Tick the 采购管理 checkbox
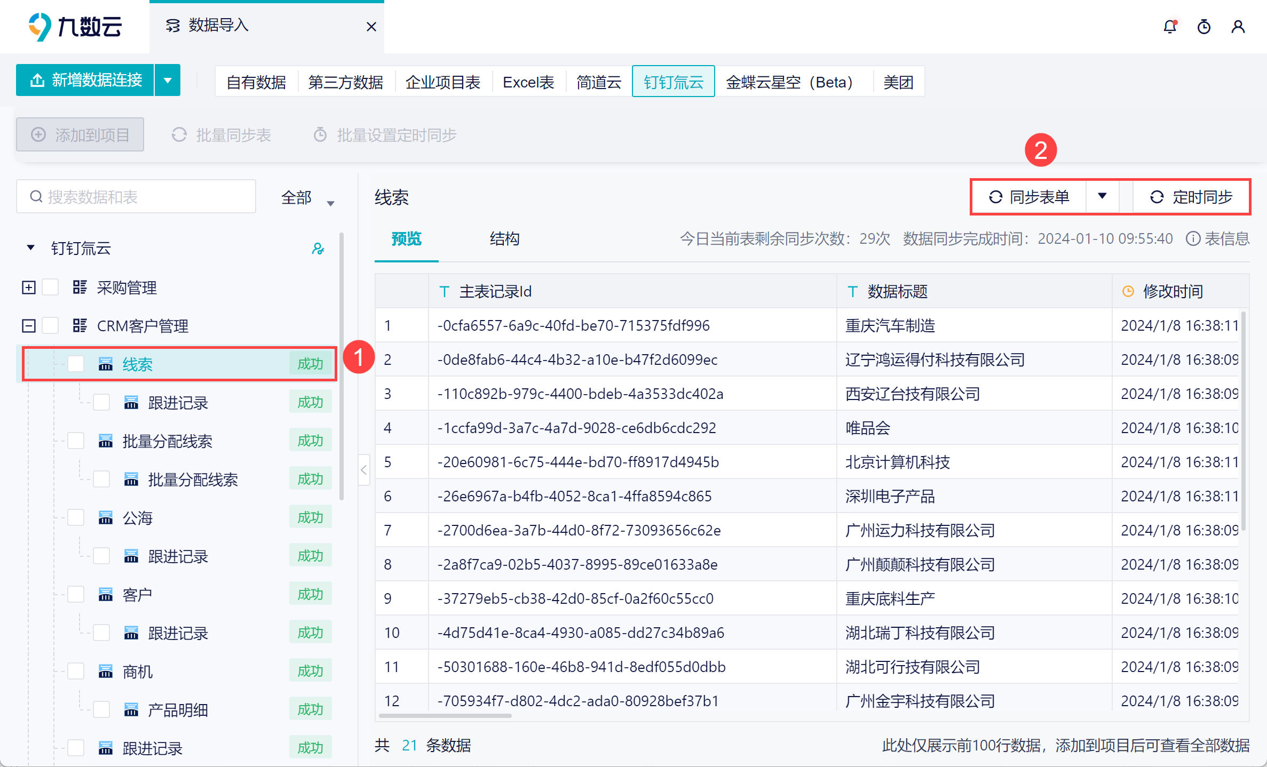The height and width of the screenshot is (767, 1267). (x=50, y=287)
